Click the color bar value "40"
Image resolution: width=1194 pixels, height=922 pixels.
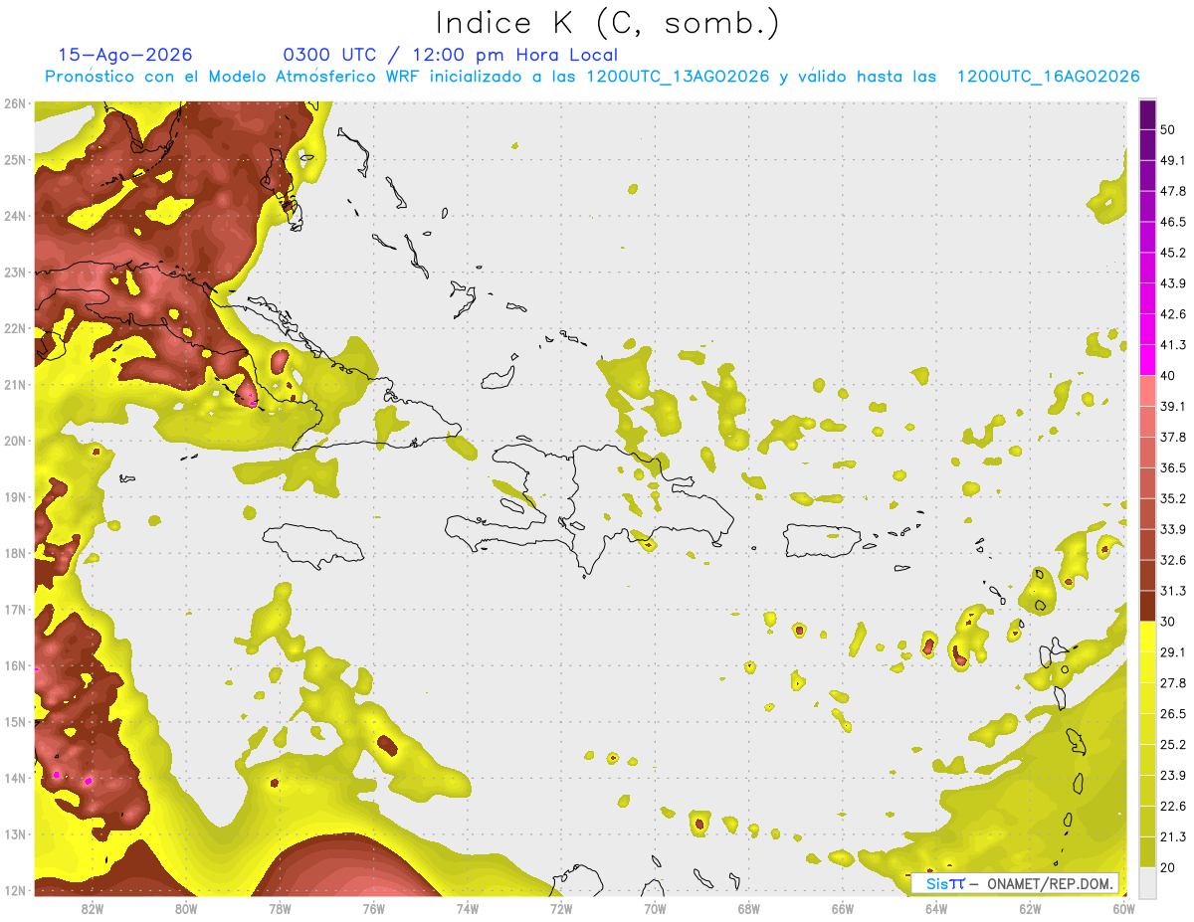tap(1168, 376)
